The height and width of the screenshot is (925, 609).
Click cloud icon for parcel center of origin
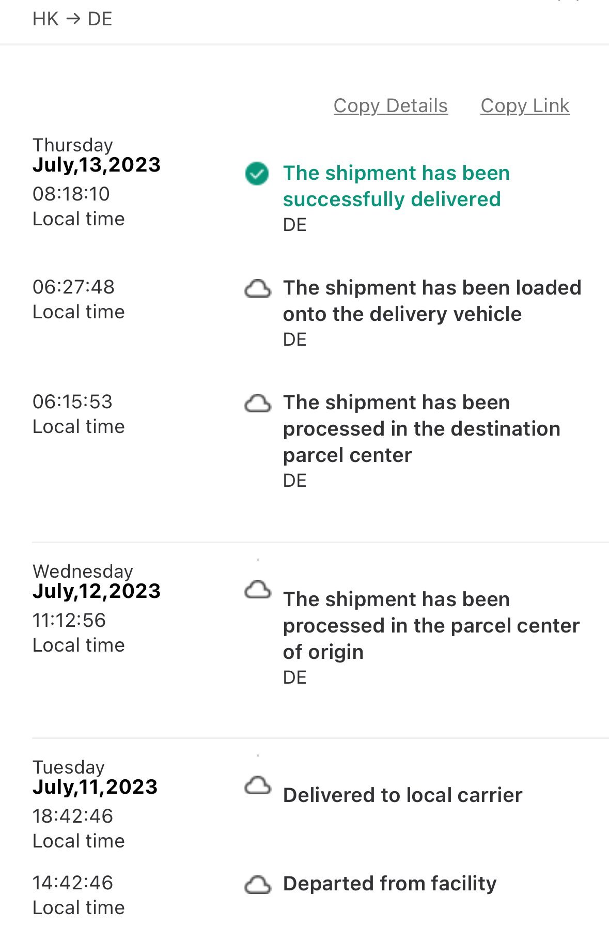coord(257,590)
